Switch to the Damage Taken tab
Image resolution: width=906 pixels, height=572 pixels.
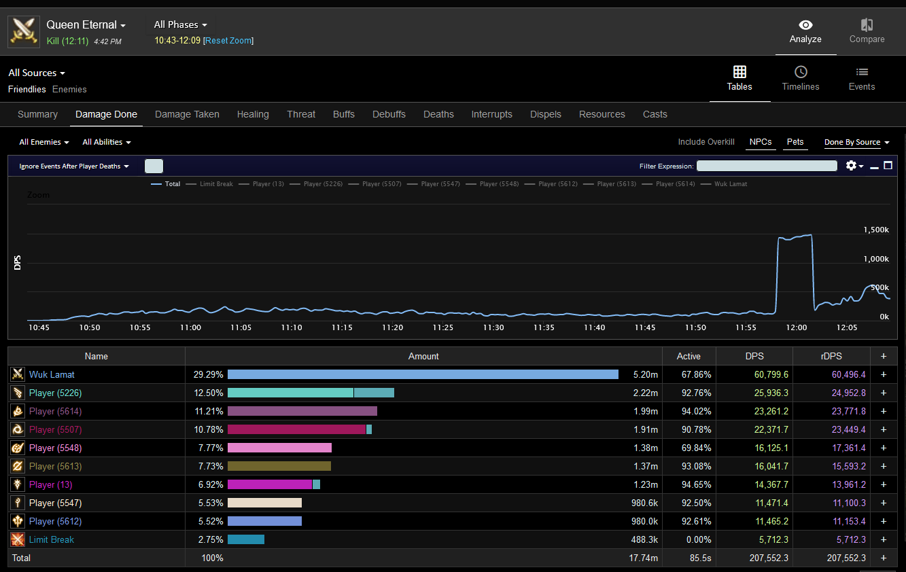tap(187, 114)
